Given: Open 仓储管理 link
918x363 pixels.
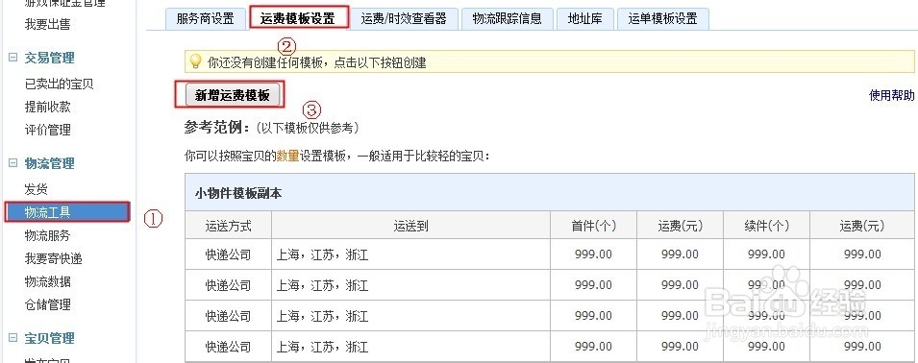Looking at the screenshot, I should [x=47, y=304].
